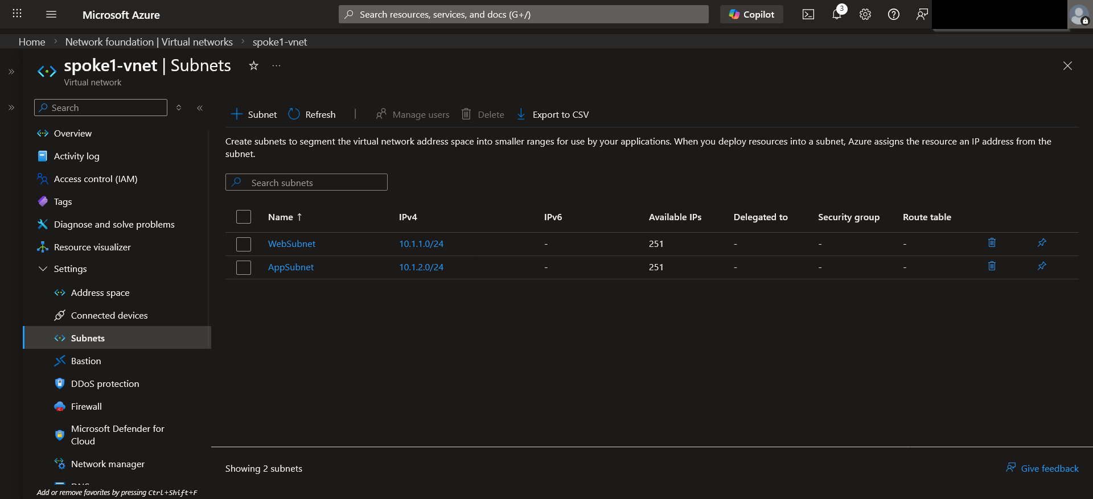Open the Azure apps grid icon

(x=17, y=14)
